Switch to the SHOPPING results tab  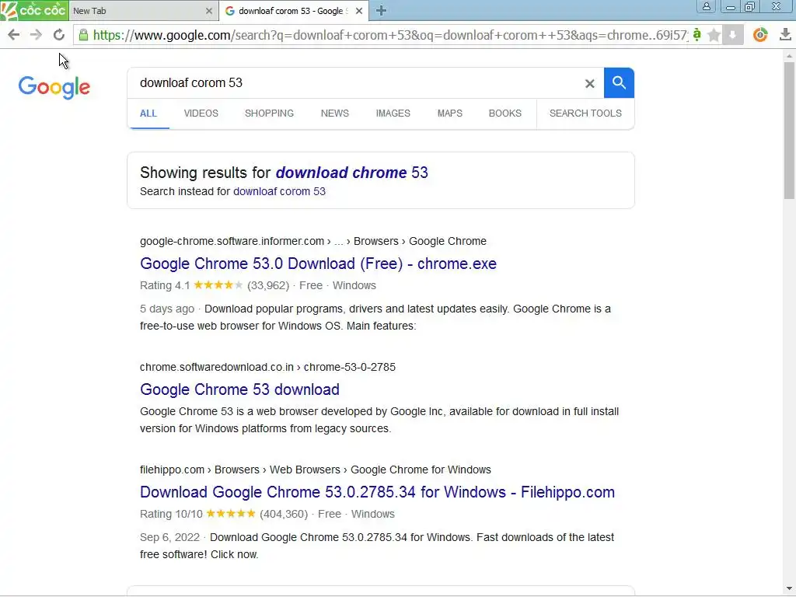click(x=269, y=113)
